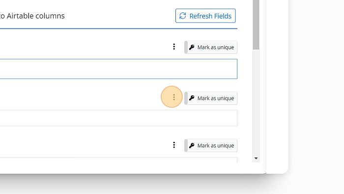Click gray strip left of first Mark as unique
The image size is (344, 194).
(x=186, y=47)
